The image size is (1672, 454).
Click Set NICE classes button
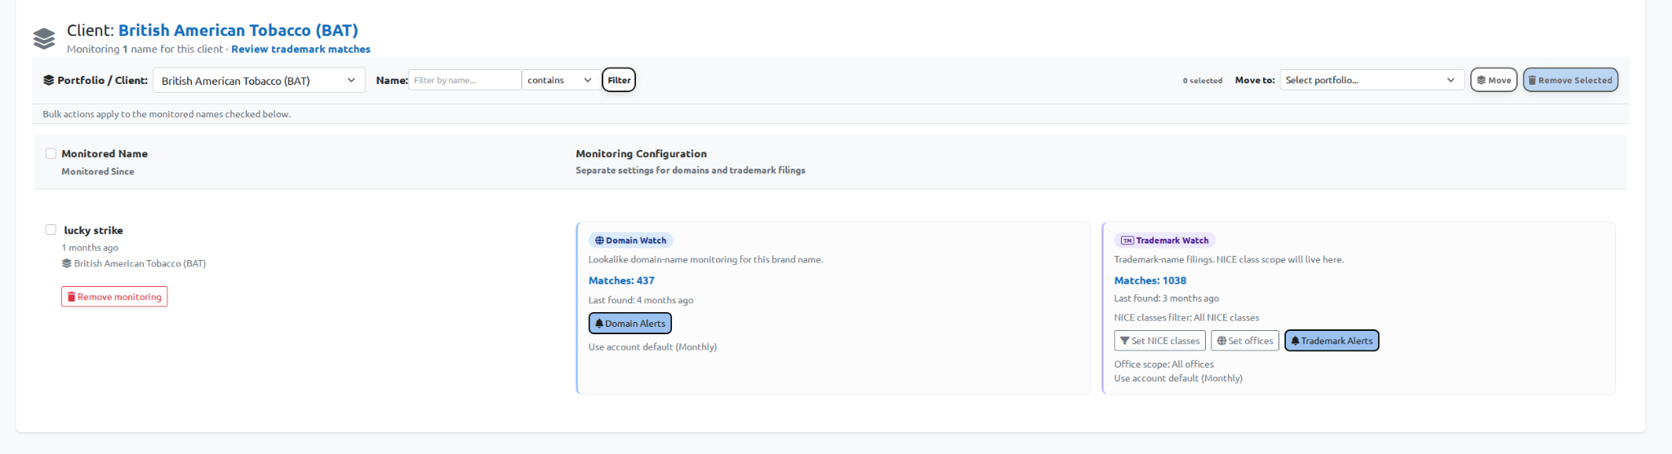click(x=1159, y=341)
